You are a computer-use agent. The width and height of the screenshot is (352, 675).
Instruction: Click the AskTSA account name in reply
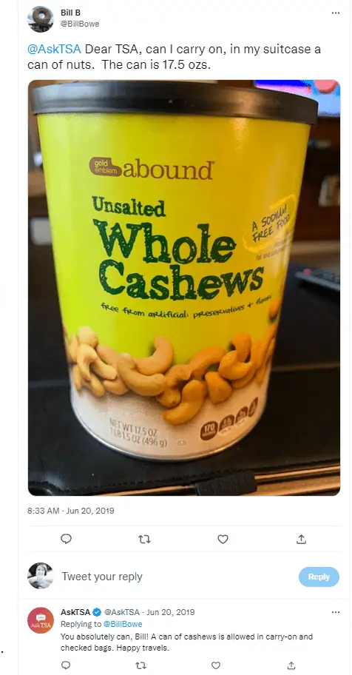[x=75, y=611]
